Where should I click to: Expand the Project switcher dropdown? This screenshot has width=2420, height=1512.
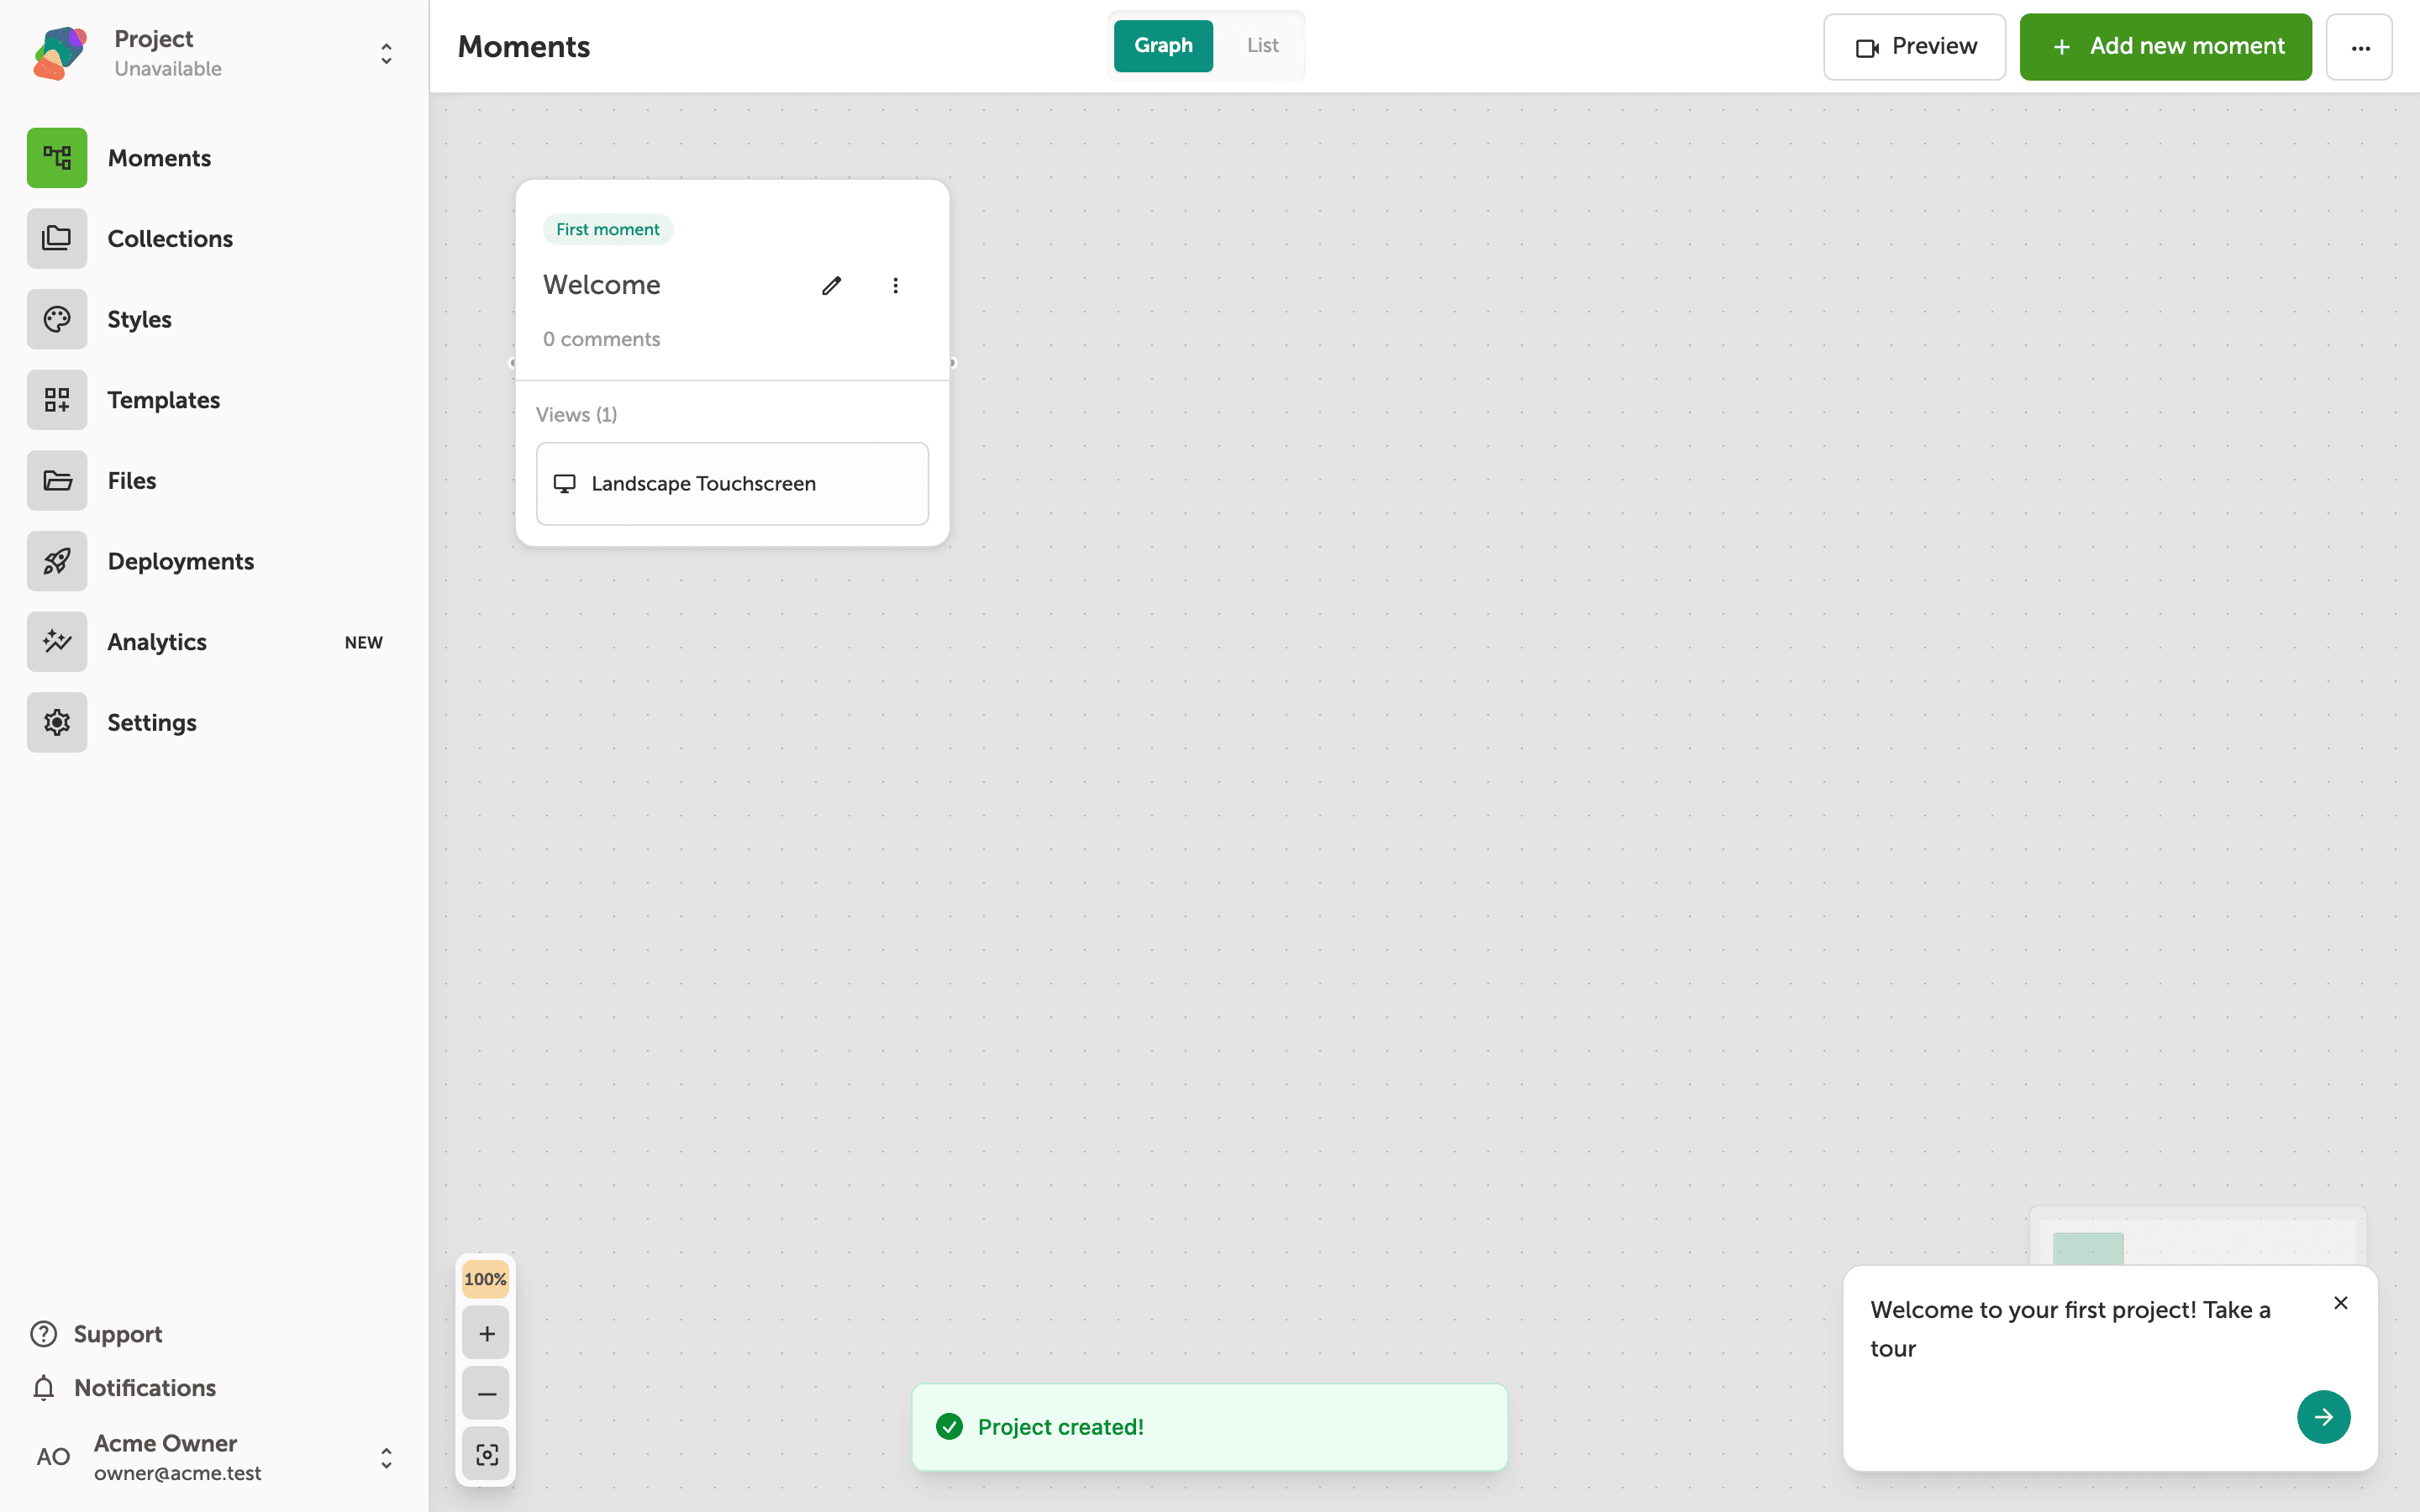coord(386,54)
